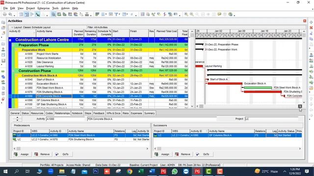Open the Edit menu
Image resolution: width=314 pixels, height=176 pixels.
click(13, 8)
